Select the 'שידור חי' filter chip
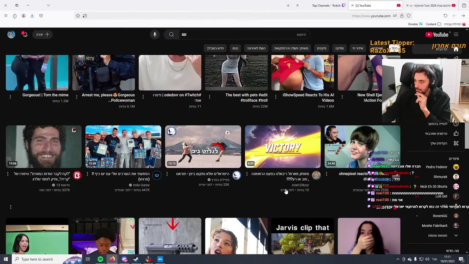Viewport: 469px width, 264px height. pyautogui.click(x=358, y=48)
